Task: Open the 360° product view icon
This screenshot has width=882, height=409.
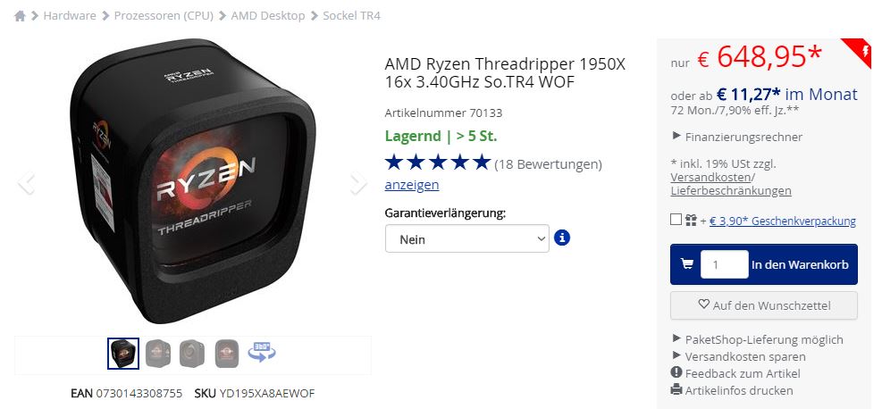Action: pos(262,352)
